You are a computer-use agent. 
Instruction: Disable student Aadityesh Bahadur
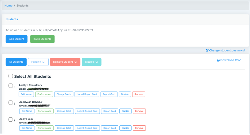(x=126, y=111)
